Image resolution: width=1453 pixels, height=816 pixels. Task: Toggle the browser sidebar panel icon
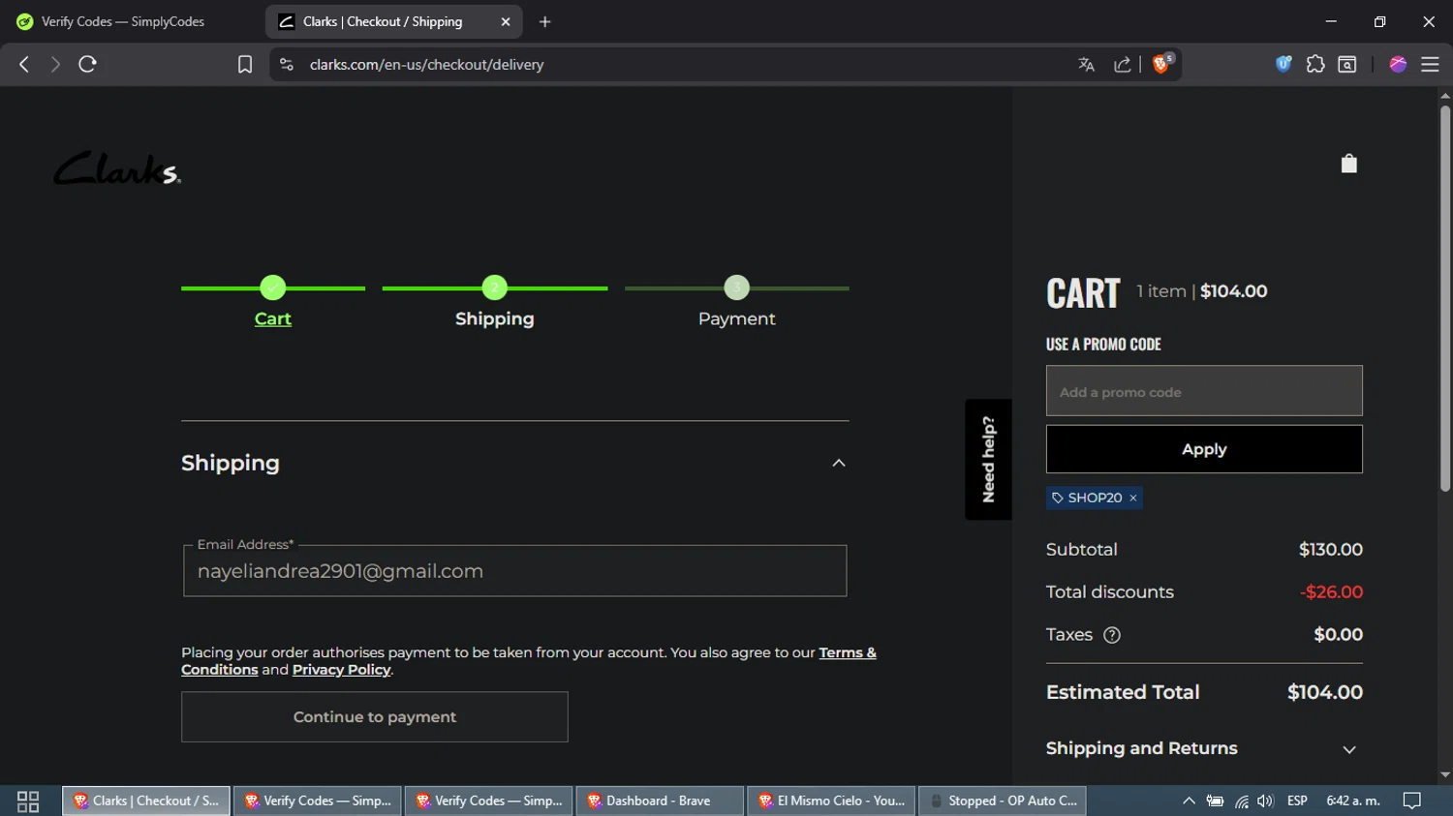point(1347,64)
